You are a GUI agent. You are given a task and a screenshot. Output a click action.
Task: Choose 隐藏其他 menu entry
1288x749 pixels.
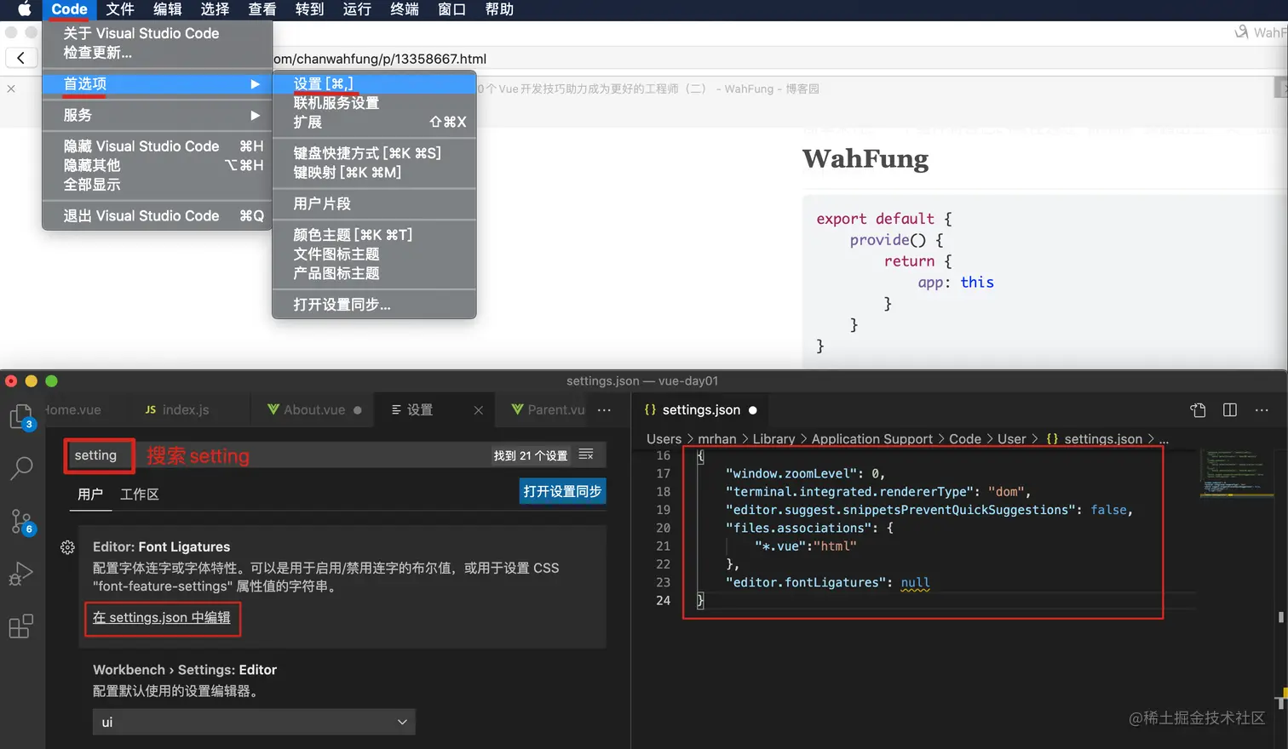click(x=157, y=165)
